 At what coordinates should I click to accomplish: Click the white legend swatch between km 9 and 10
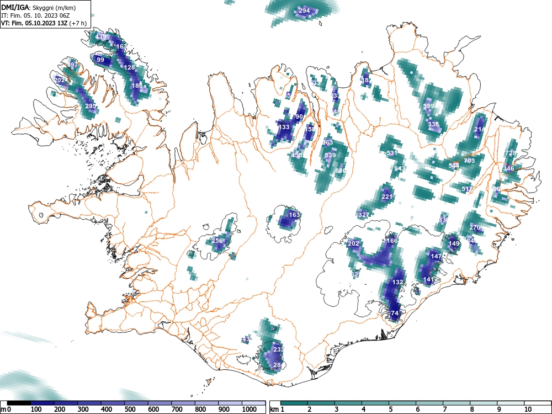click(x=511, y=403)
